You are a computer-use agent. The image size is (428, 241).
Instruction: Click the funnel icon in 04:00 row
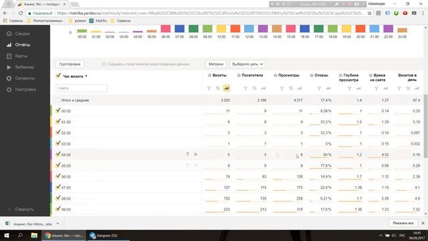188,155
